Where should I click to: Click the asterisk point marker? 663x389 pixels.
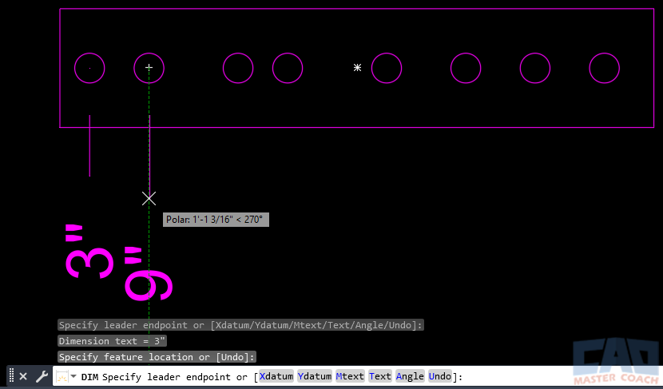click(x=357, y=67)
